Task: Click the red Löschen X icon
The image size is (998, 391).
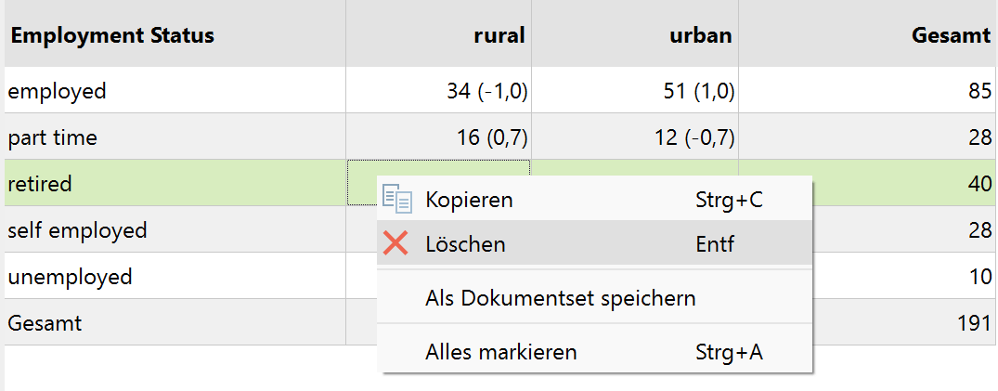Action: (396, 244)
